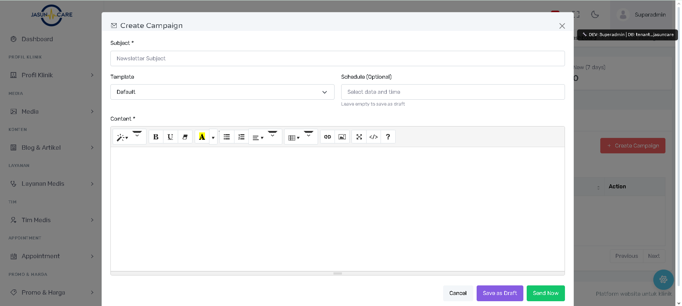Click Save as Draft button

pos(499,293)
